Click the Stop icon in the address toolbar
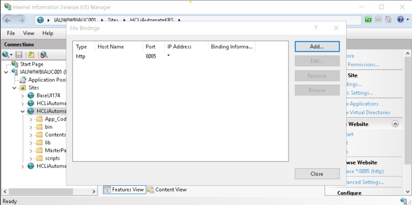 (x=378, y=19)
